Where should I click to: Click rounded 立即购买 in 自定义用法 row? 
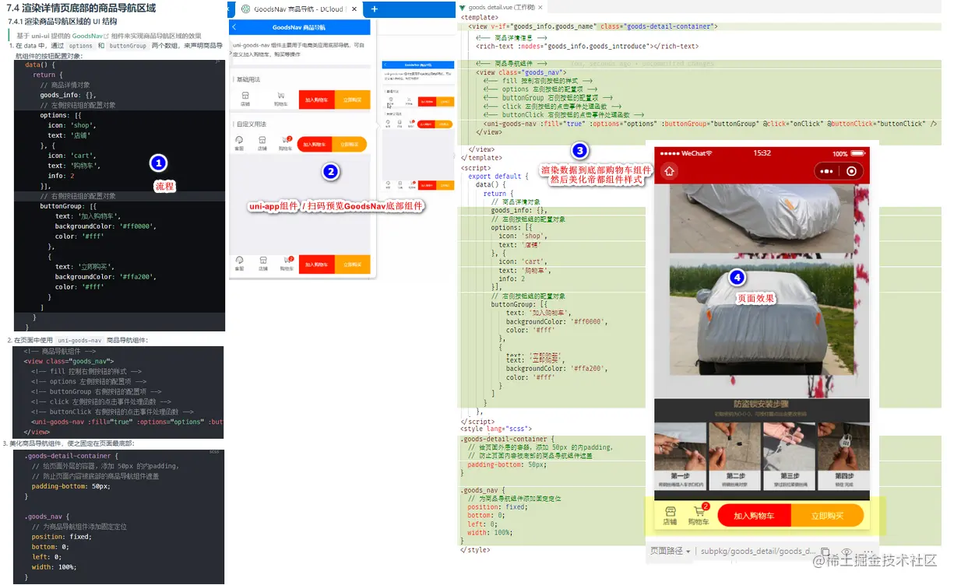pyautogui.click(x=350, y=145)
